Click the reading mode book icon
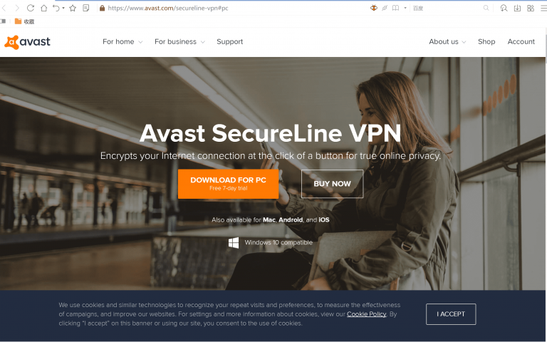 [x=395, y=8]
